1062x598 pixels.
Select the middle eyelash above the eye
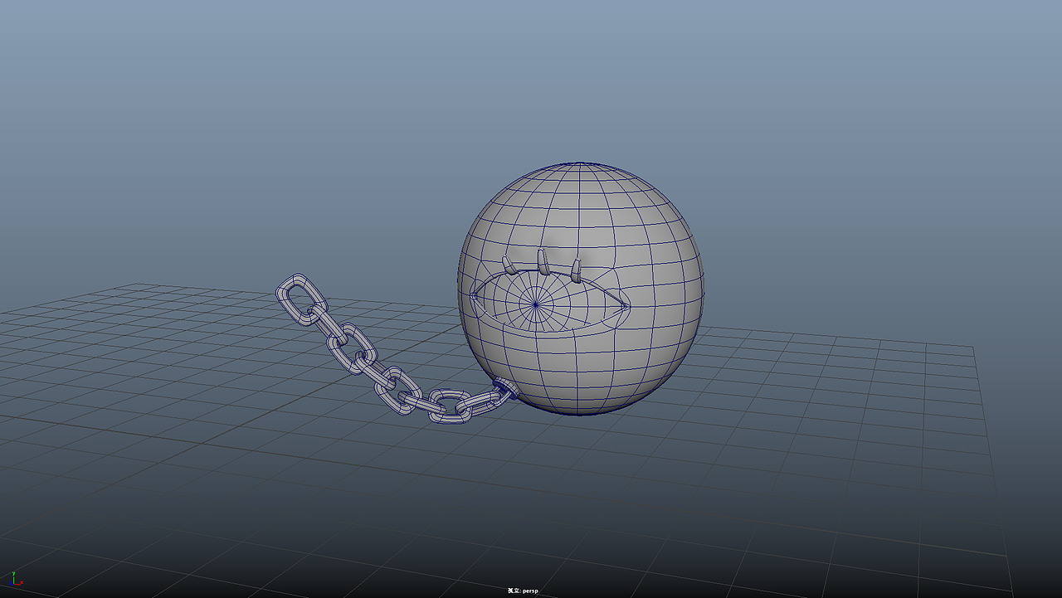coord(543,261)
